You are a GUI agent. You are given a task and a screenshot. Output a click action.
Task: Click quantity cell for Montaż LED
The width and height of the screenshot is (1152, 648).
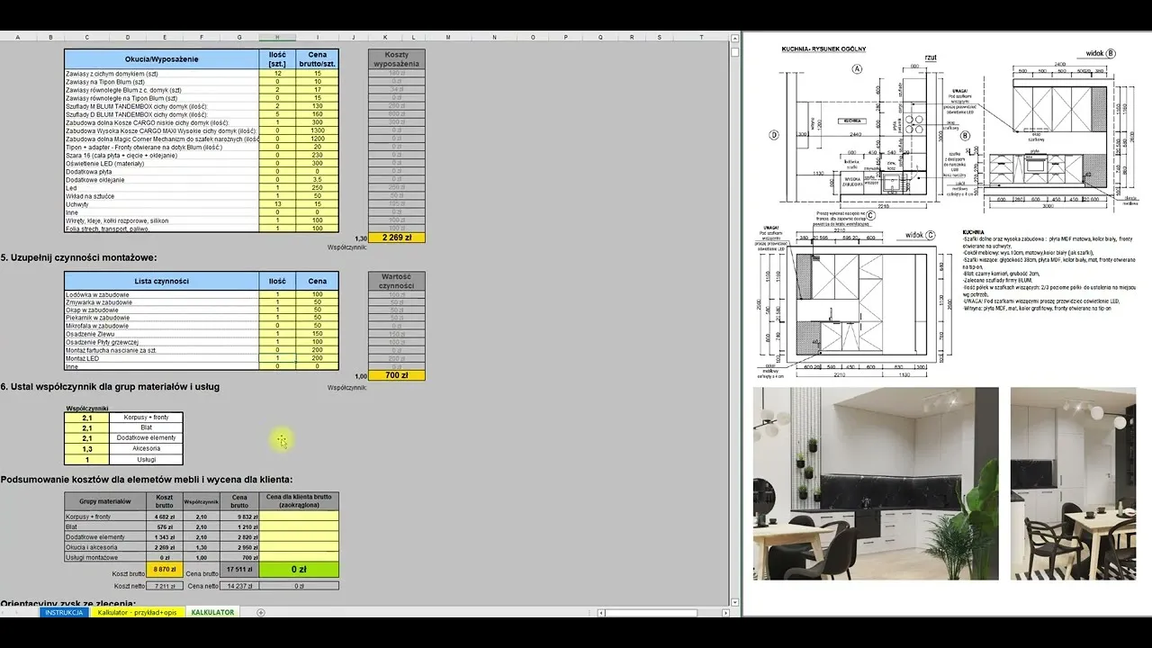point(277,358)
